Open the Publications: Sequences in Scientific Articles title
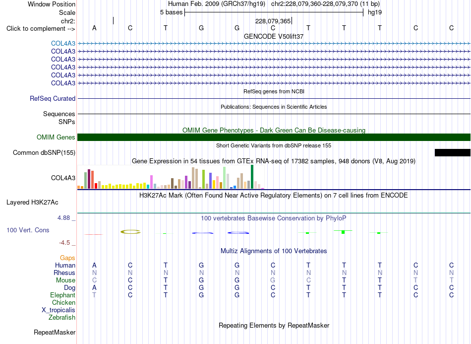 274,107
